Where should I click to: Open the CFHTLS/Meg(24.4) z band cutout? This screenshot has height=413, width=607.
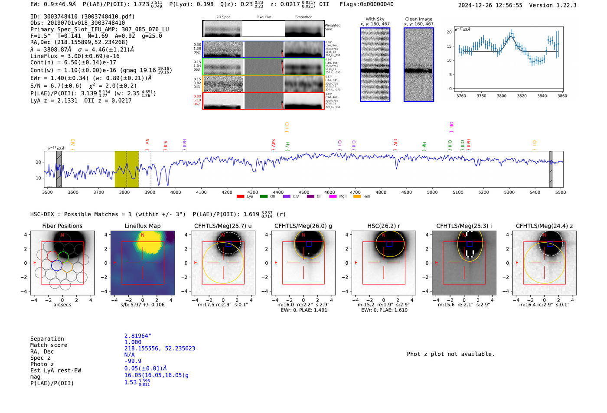coord(545,263)
